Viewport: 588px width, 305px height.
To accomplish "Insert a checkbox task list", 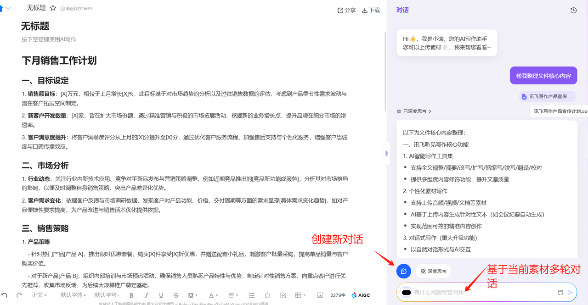I will (283, 295).
